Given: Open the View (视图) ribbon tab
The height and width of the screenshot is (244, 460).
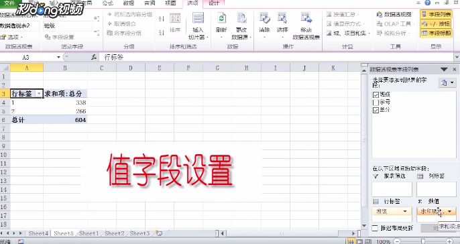Looking at the screenshot, I should pyautogui.click(x=170, y=3).
